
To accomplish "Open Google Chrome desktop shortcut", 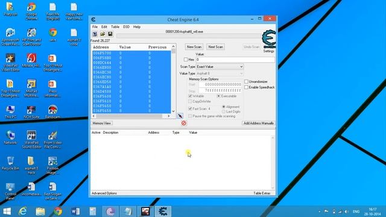I will coord(31,11).
